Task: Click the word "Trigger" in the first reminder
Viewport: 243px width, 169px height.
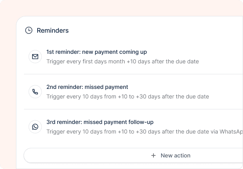Action: point(56,61)
